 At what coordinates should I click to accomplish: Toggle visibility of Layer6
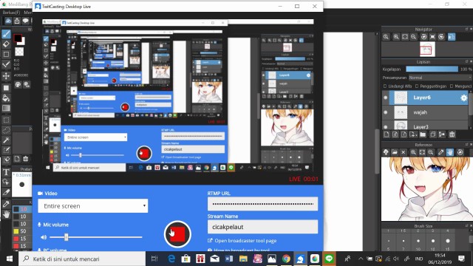pos(386,98)
